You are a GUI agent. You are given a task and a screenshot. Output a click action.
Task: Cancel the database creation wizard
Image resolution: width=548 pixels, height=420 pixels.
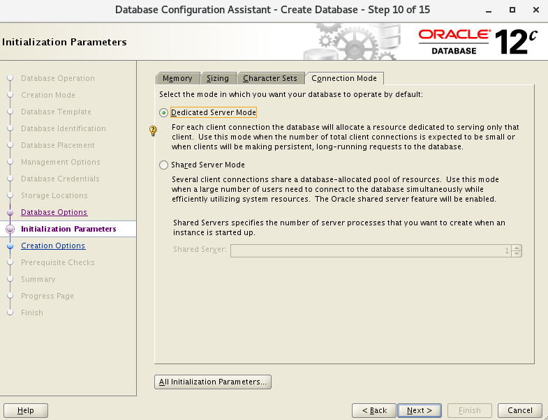point(520,410)
